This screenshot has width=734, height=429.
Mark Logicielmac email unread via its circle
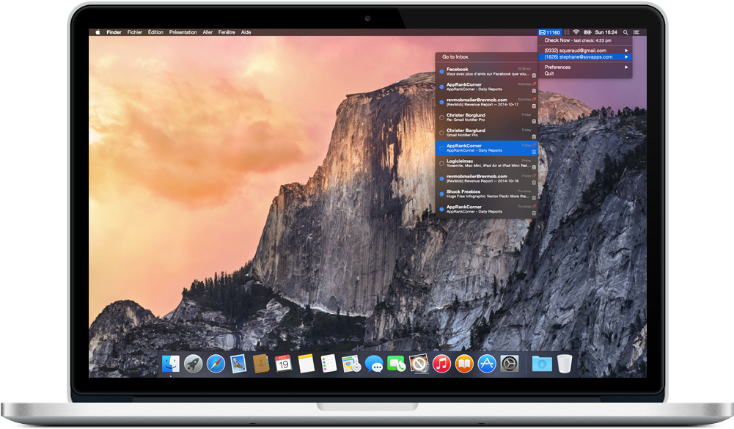click(x=441, y=164)
